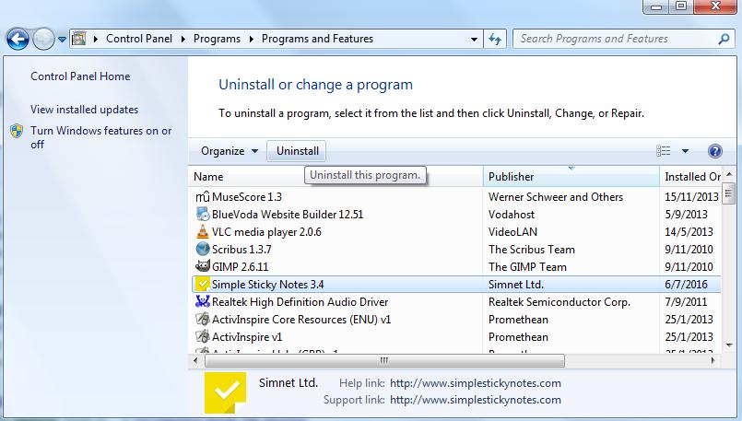Click the shield icon beside Windows features
The width and height of the screenshot is (742, 421).
17,131
